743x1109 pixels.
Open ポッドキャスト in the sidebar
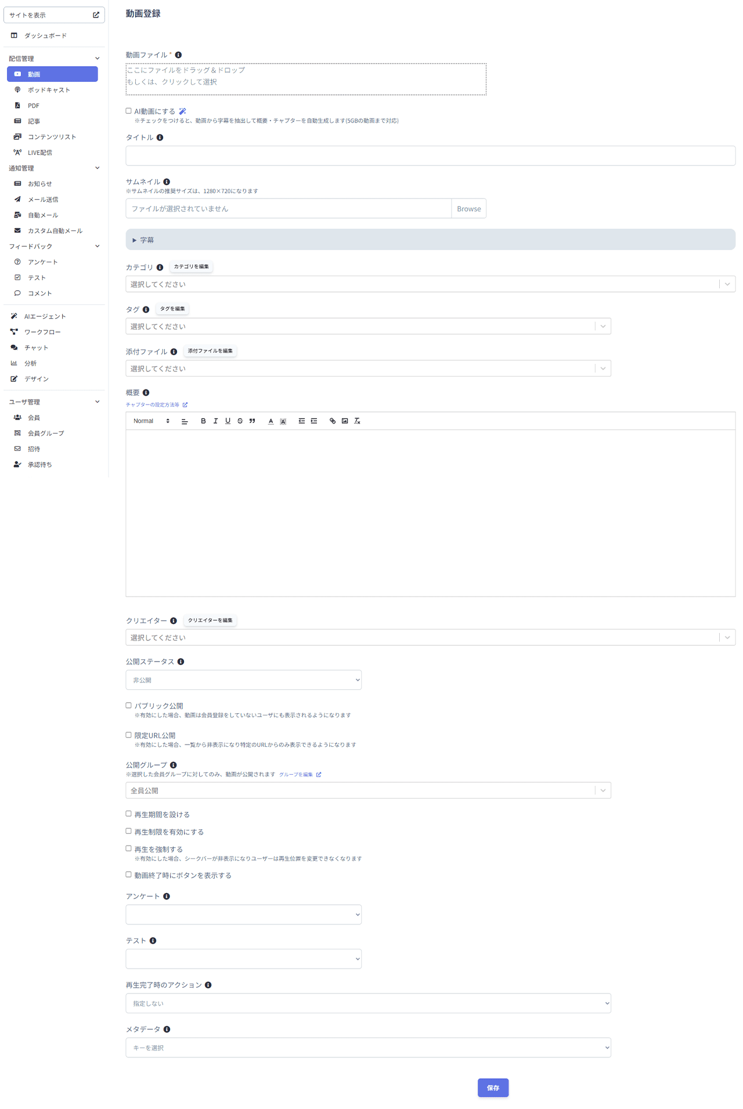coord(49,90)
